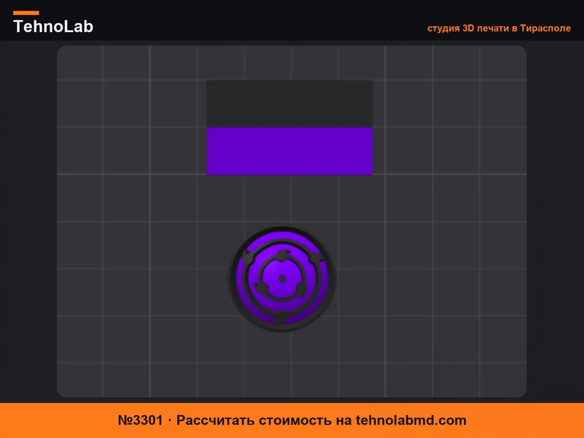Click the 'студия 3D печати в Тирасполе' tagline

coord(499,28)
